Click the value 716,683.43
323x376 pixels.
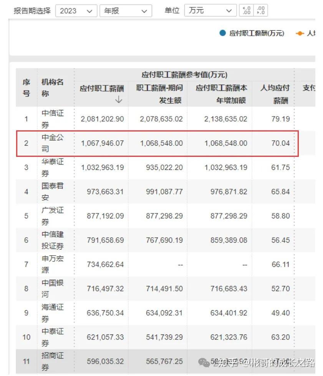[229, 288]
